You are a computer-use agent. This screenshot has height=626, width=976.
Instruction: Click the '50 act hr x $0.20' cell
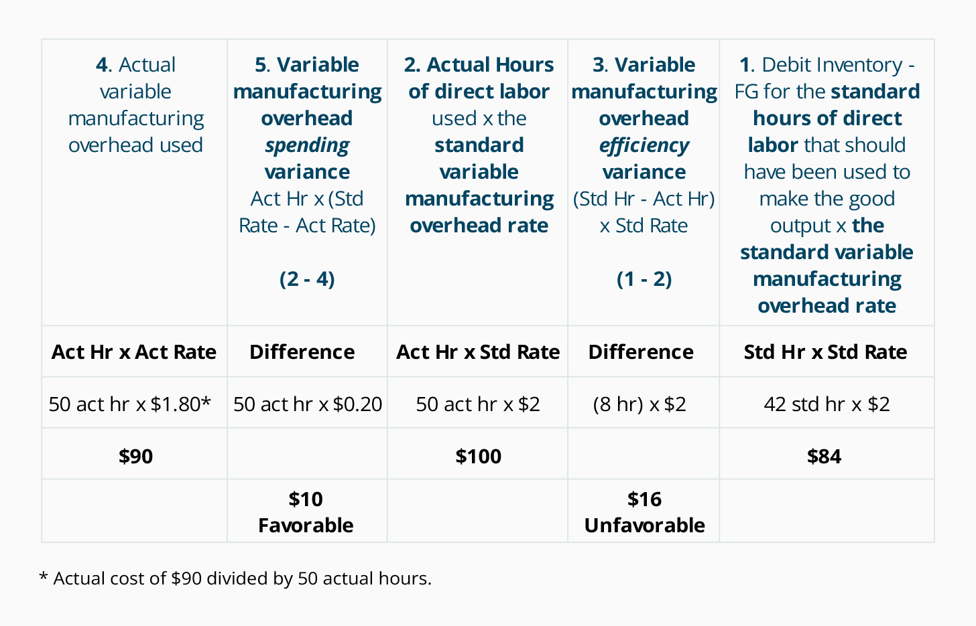(308, 404)
